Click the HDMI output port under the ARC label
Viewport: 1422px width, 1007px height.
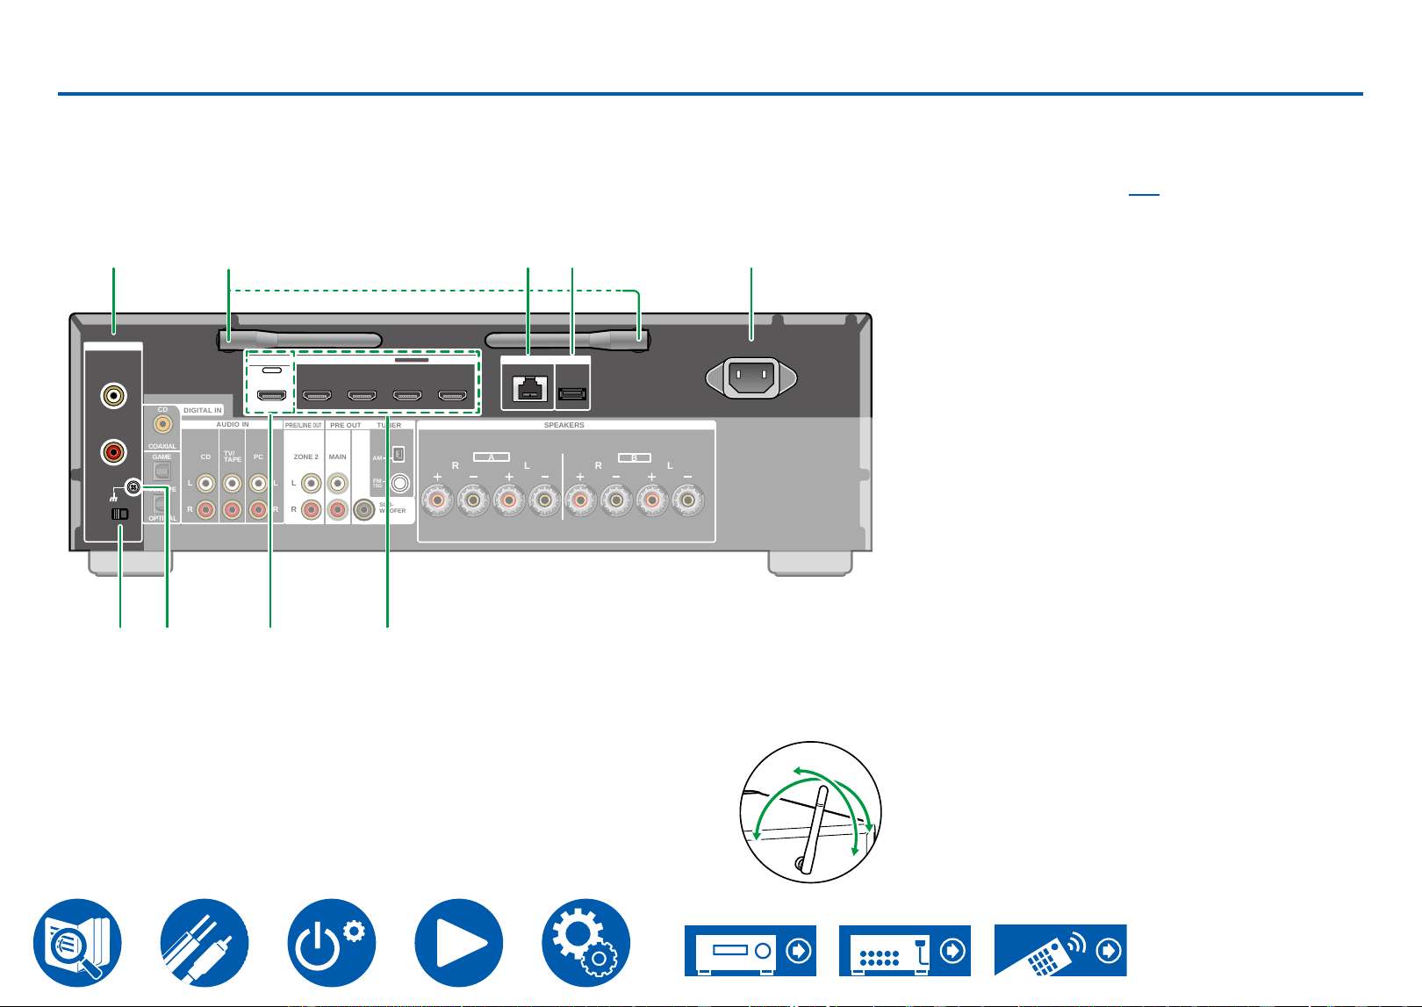(271, 396)
